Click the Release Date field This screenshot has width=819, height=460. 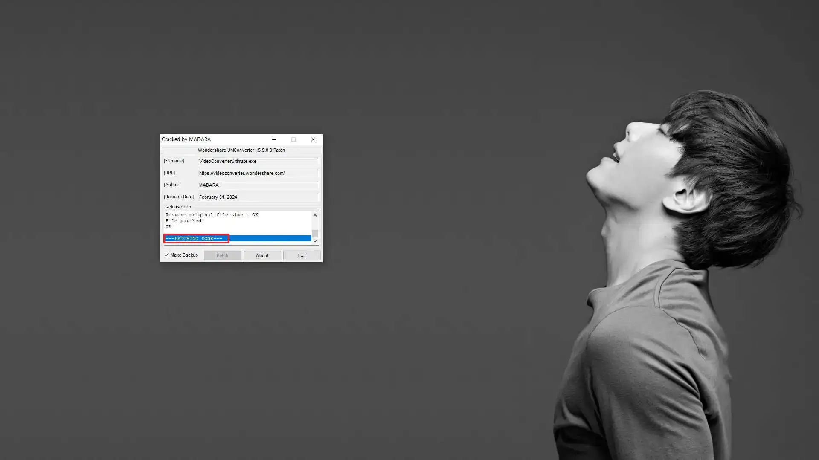(258, 197)
